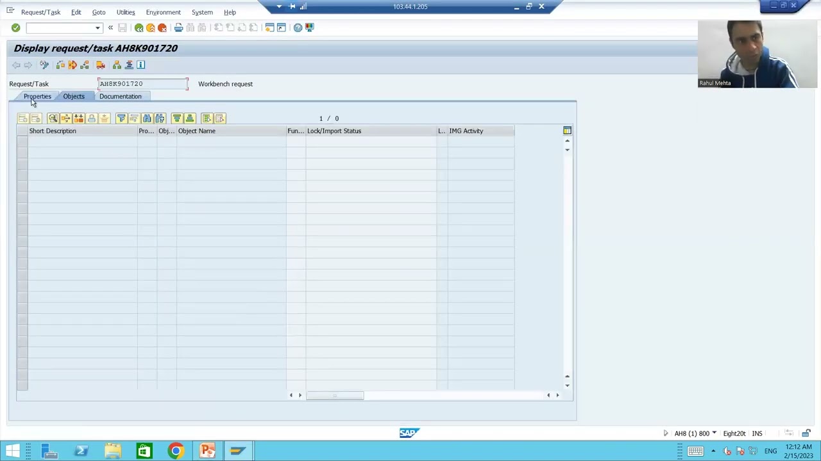This screenshot has width=821, height=461.
Task: Click the Fun... column header
Action: (x=296, y=131)
